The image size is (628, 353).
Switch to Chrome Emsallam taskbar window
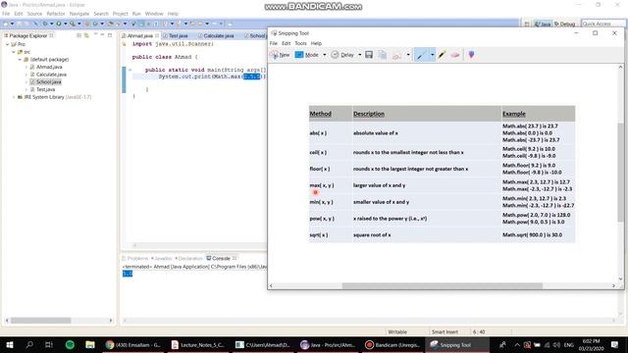coord(133,344)
